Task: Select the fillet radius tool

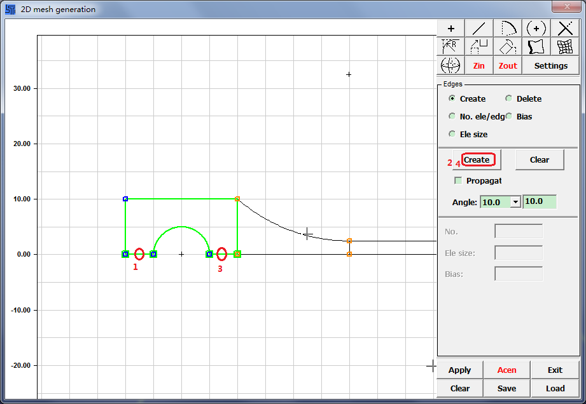Action: (x=451, y=47)
